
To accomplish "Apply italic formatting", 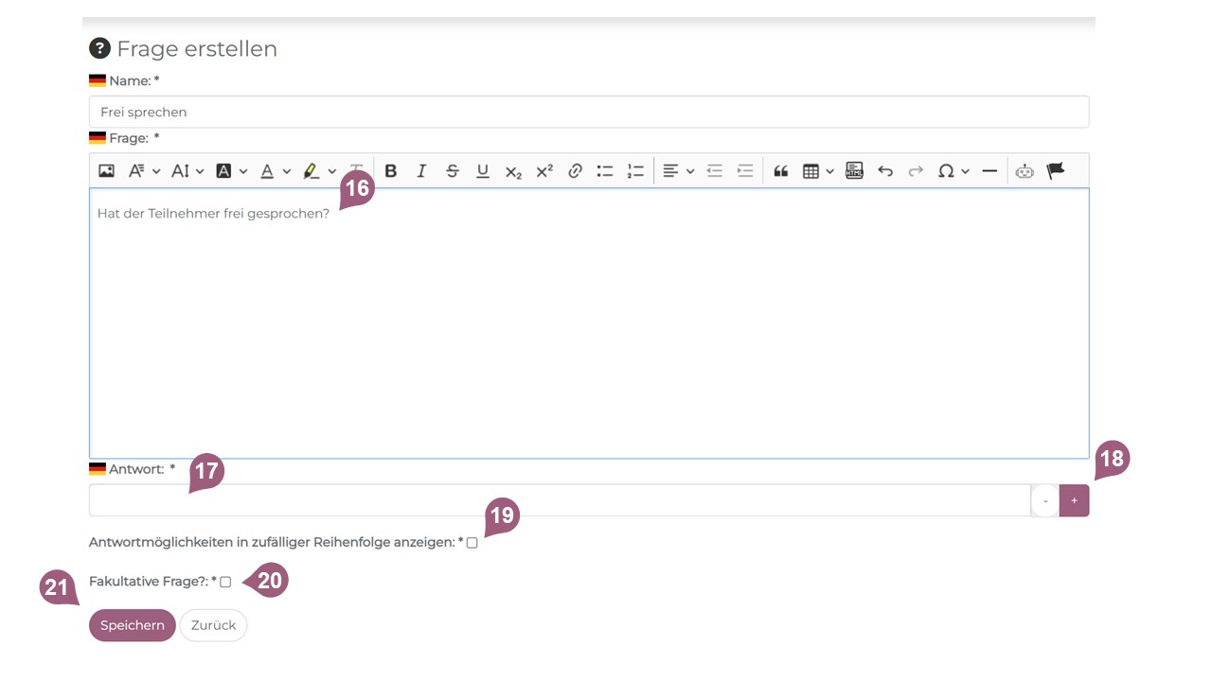I will point(421,171).
